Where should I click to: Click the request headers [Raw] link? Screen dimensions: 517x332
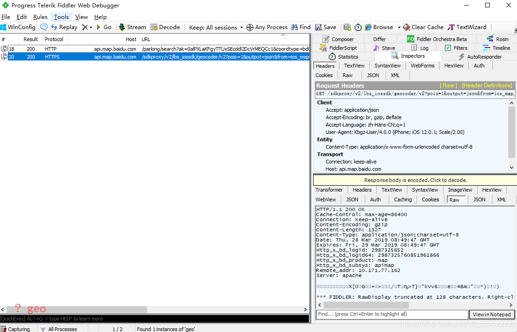[449, 85]
